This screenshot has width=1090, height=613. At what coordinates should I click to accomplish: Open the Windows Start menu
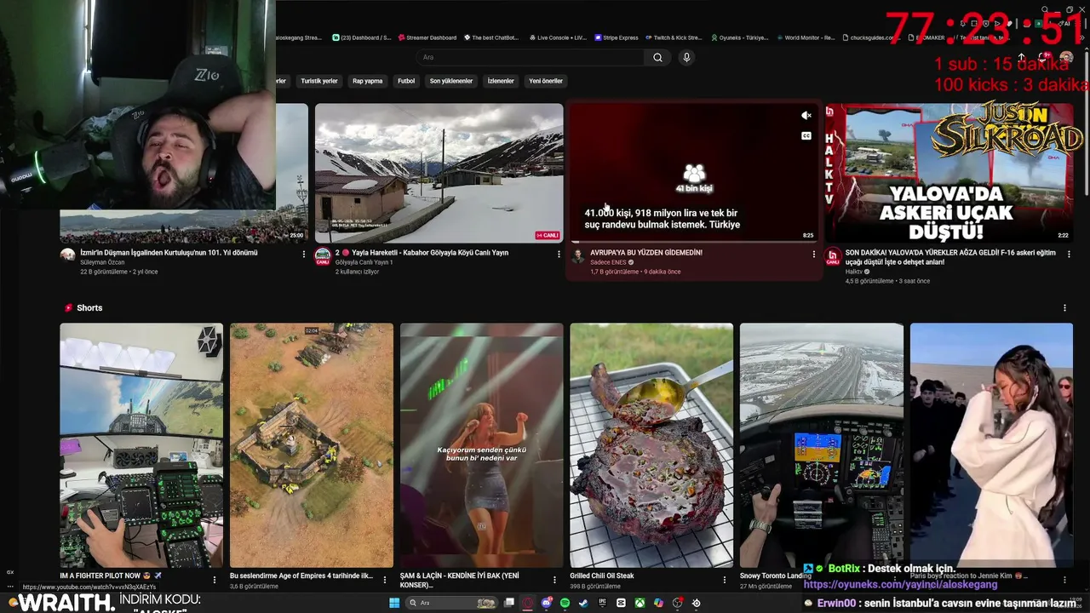(394, 603)
